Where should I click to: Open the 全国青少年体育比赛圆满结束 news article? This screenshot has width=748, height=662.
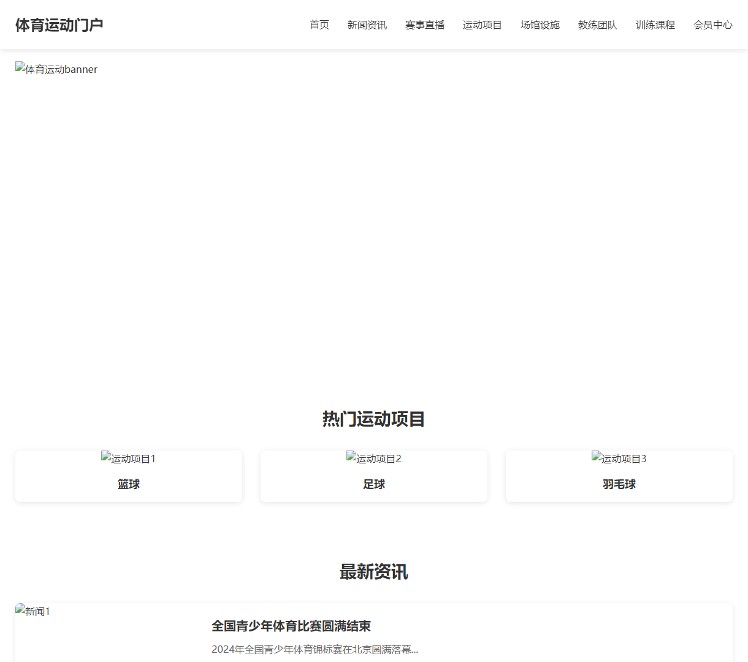[291, 626]
